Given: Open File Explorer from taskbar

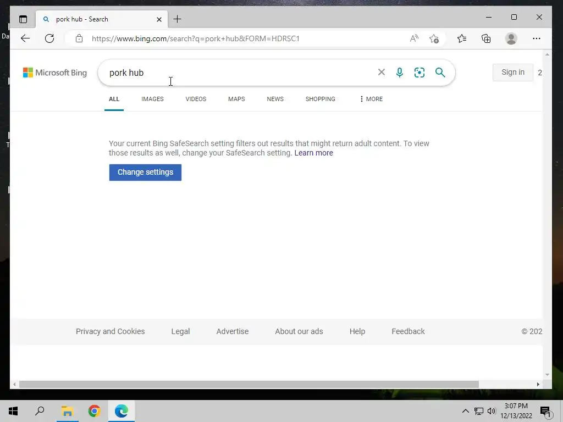Looking at the screenshot, I should click(x=67, y=411).
